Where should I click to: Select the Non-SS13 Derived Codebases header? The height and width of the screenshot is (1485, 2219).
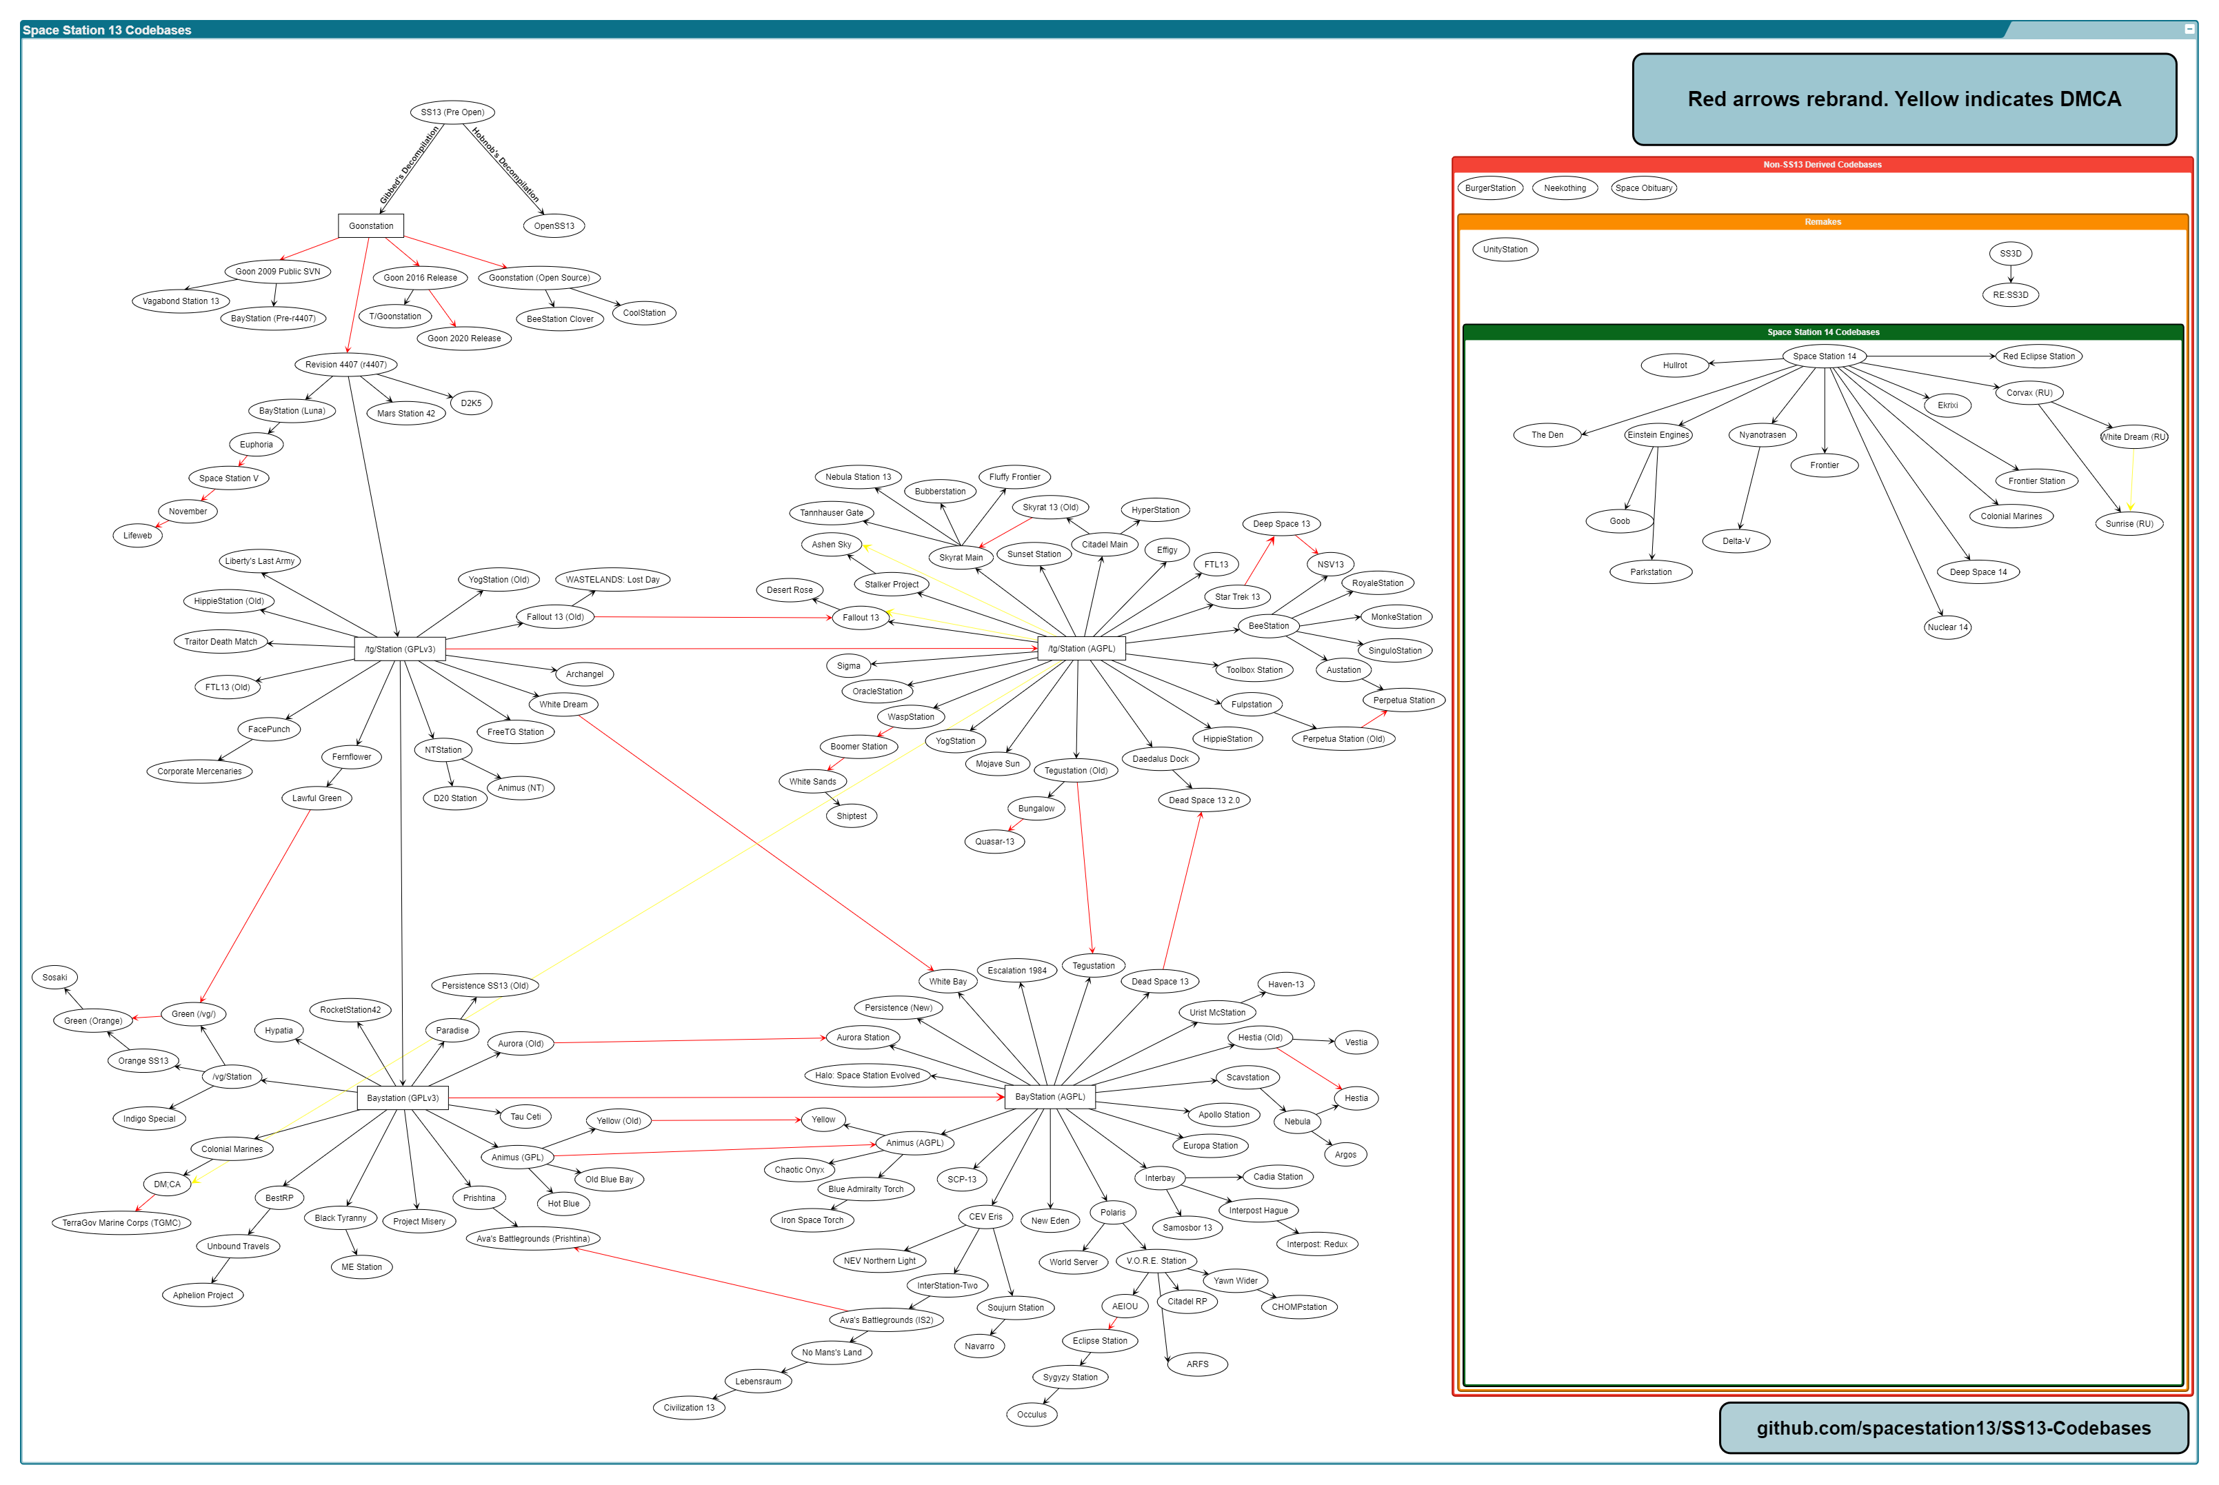tap(1823, 165)
